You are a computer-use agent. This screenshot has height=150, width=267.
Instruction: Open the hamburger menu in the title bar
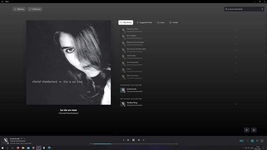coord(3,2)
